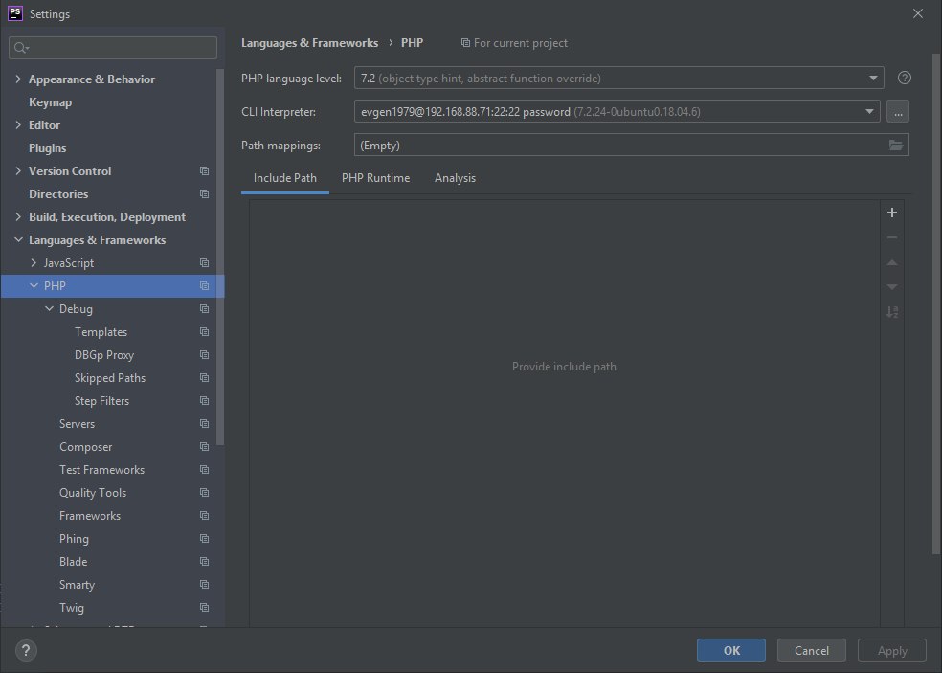Select Twig under PHP
This screenshot has height=673, width=942.
[72, 608]
